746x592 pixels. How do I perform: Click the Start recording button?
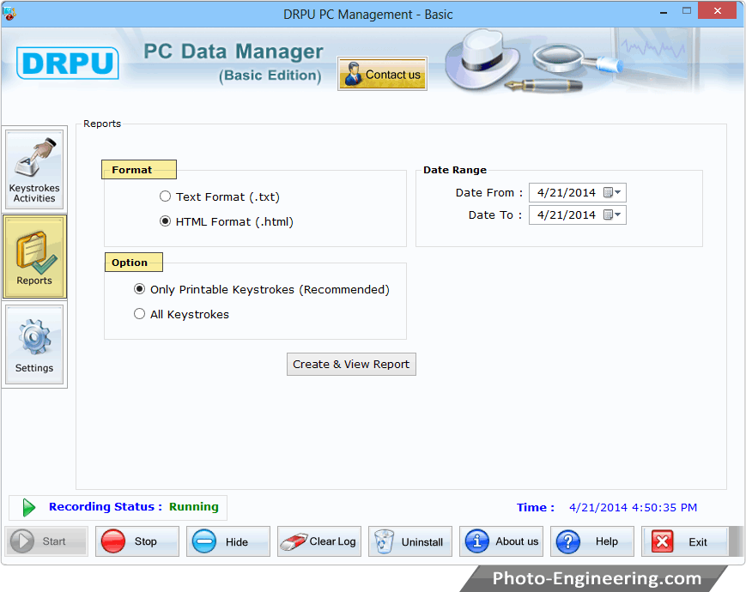point(46,541)
